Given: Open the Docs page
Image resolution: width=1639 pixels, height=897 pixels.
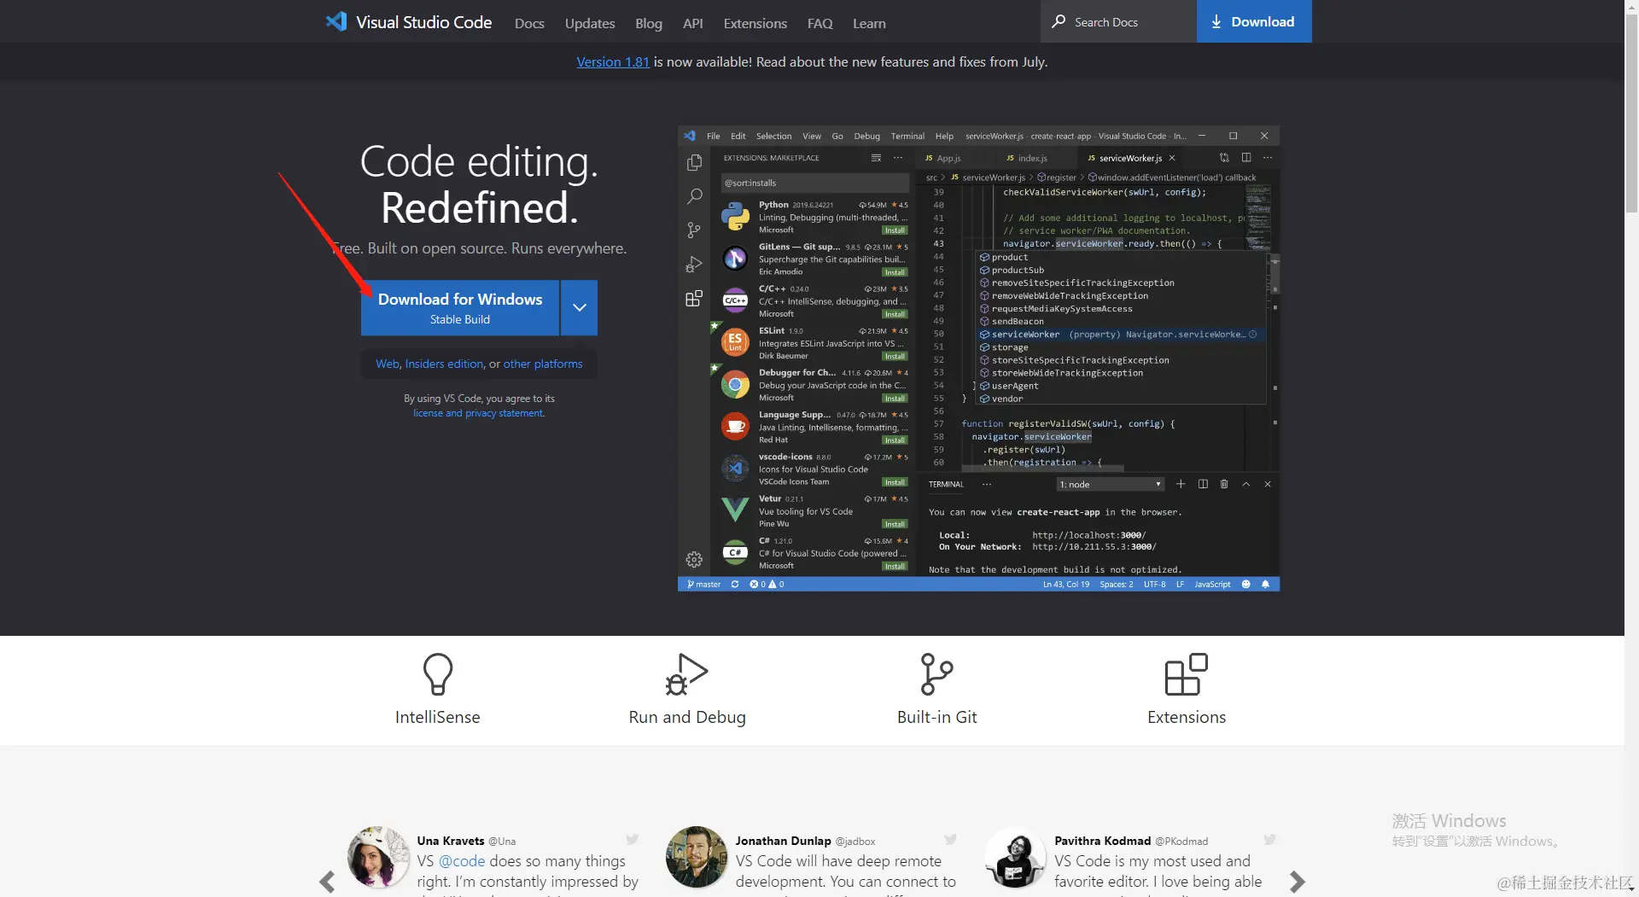Looking at the screenshot, I should pyautogui.click(x=529, y=23).
